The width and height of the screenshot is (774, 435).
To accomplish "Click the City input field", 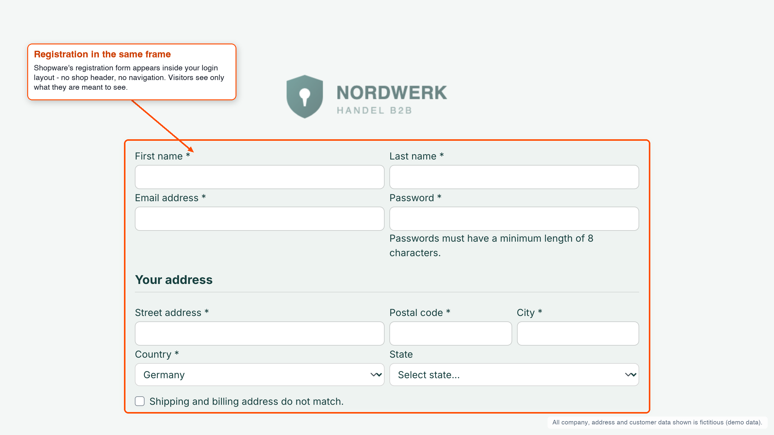I will point(578,333).
